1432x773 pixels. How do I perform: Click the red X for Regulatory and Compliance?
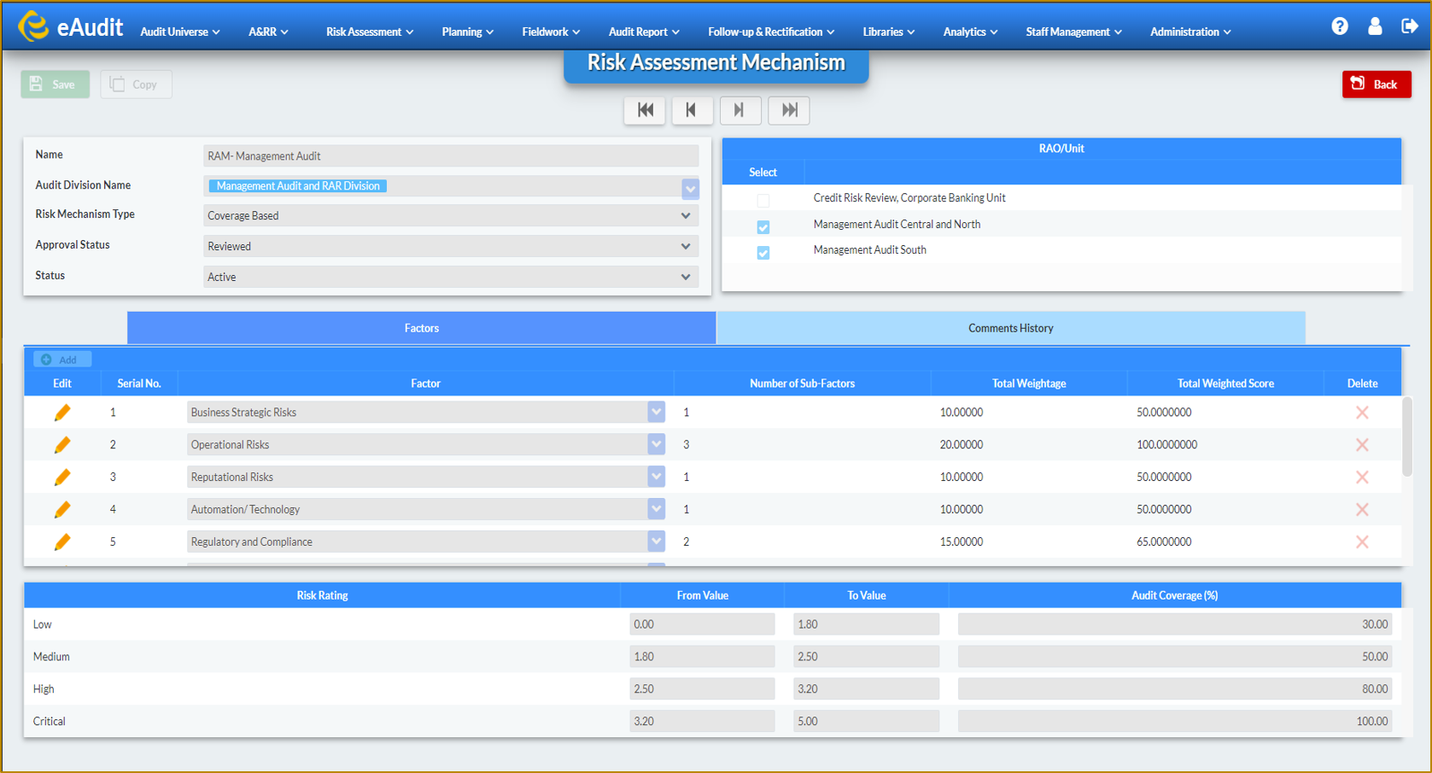(x=1362, y=541)
